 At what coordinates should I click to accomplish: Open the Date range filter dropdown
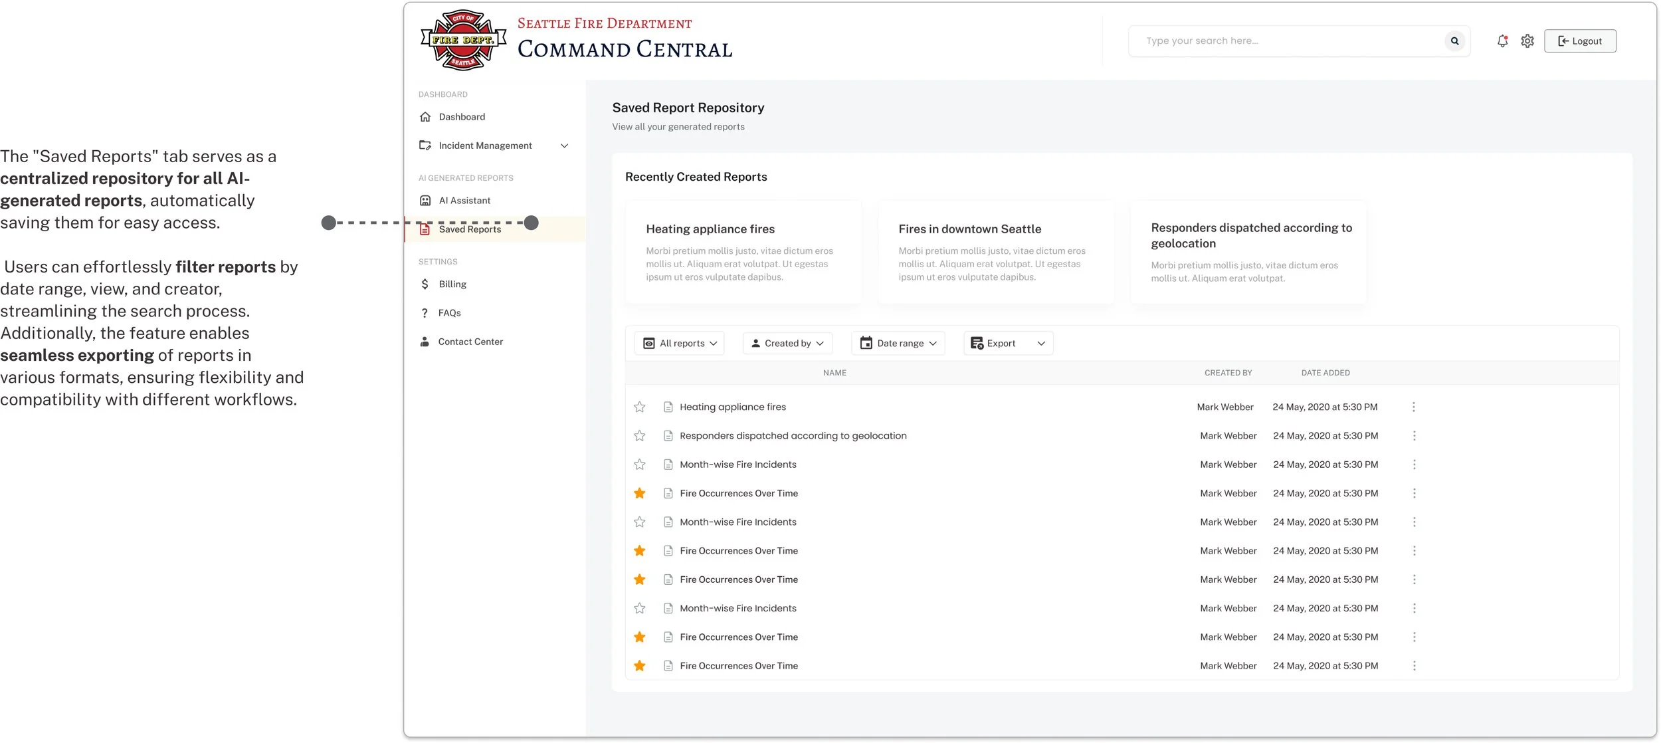(898, 344)
